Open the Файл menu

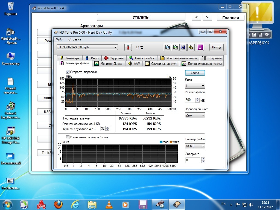tap(59, 39)
